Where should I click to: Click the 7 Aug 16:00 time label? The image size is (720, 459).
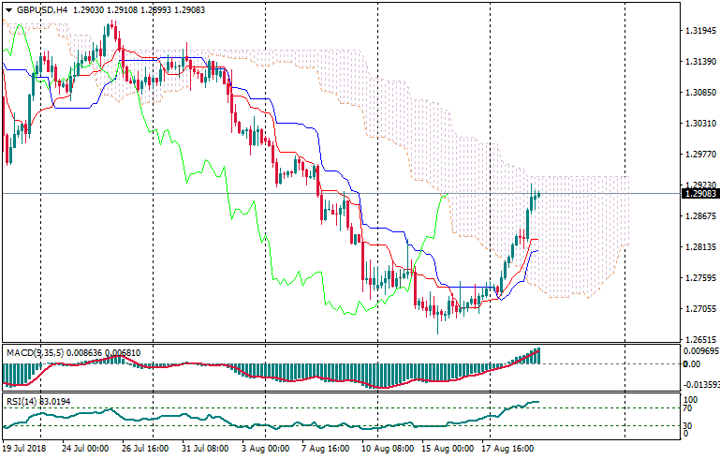click(325, 449)
